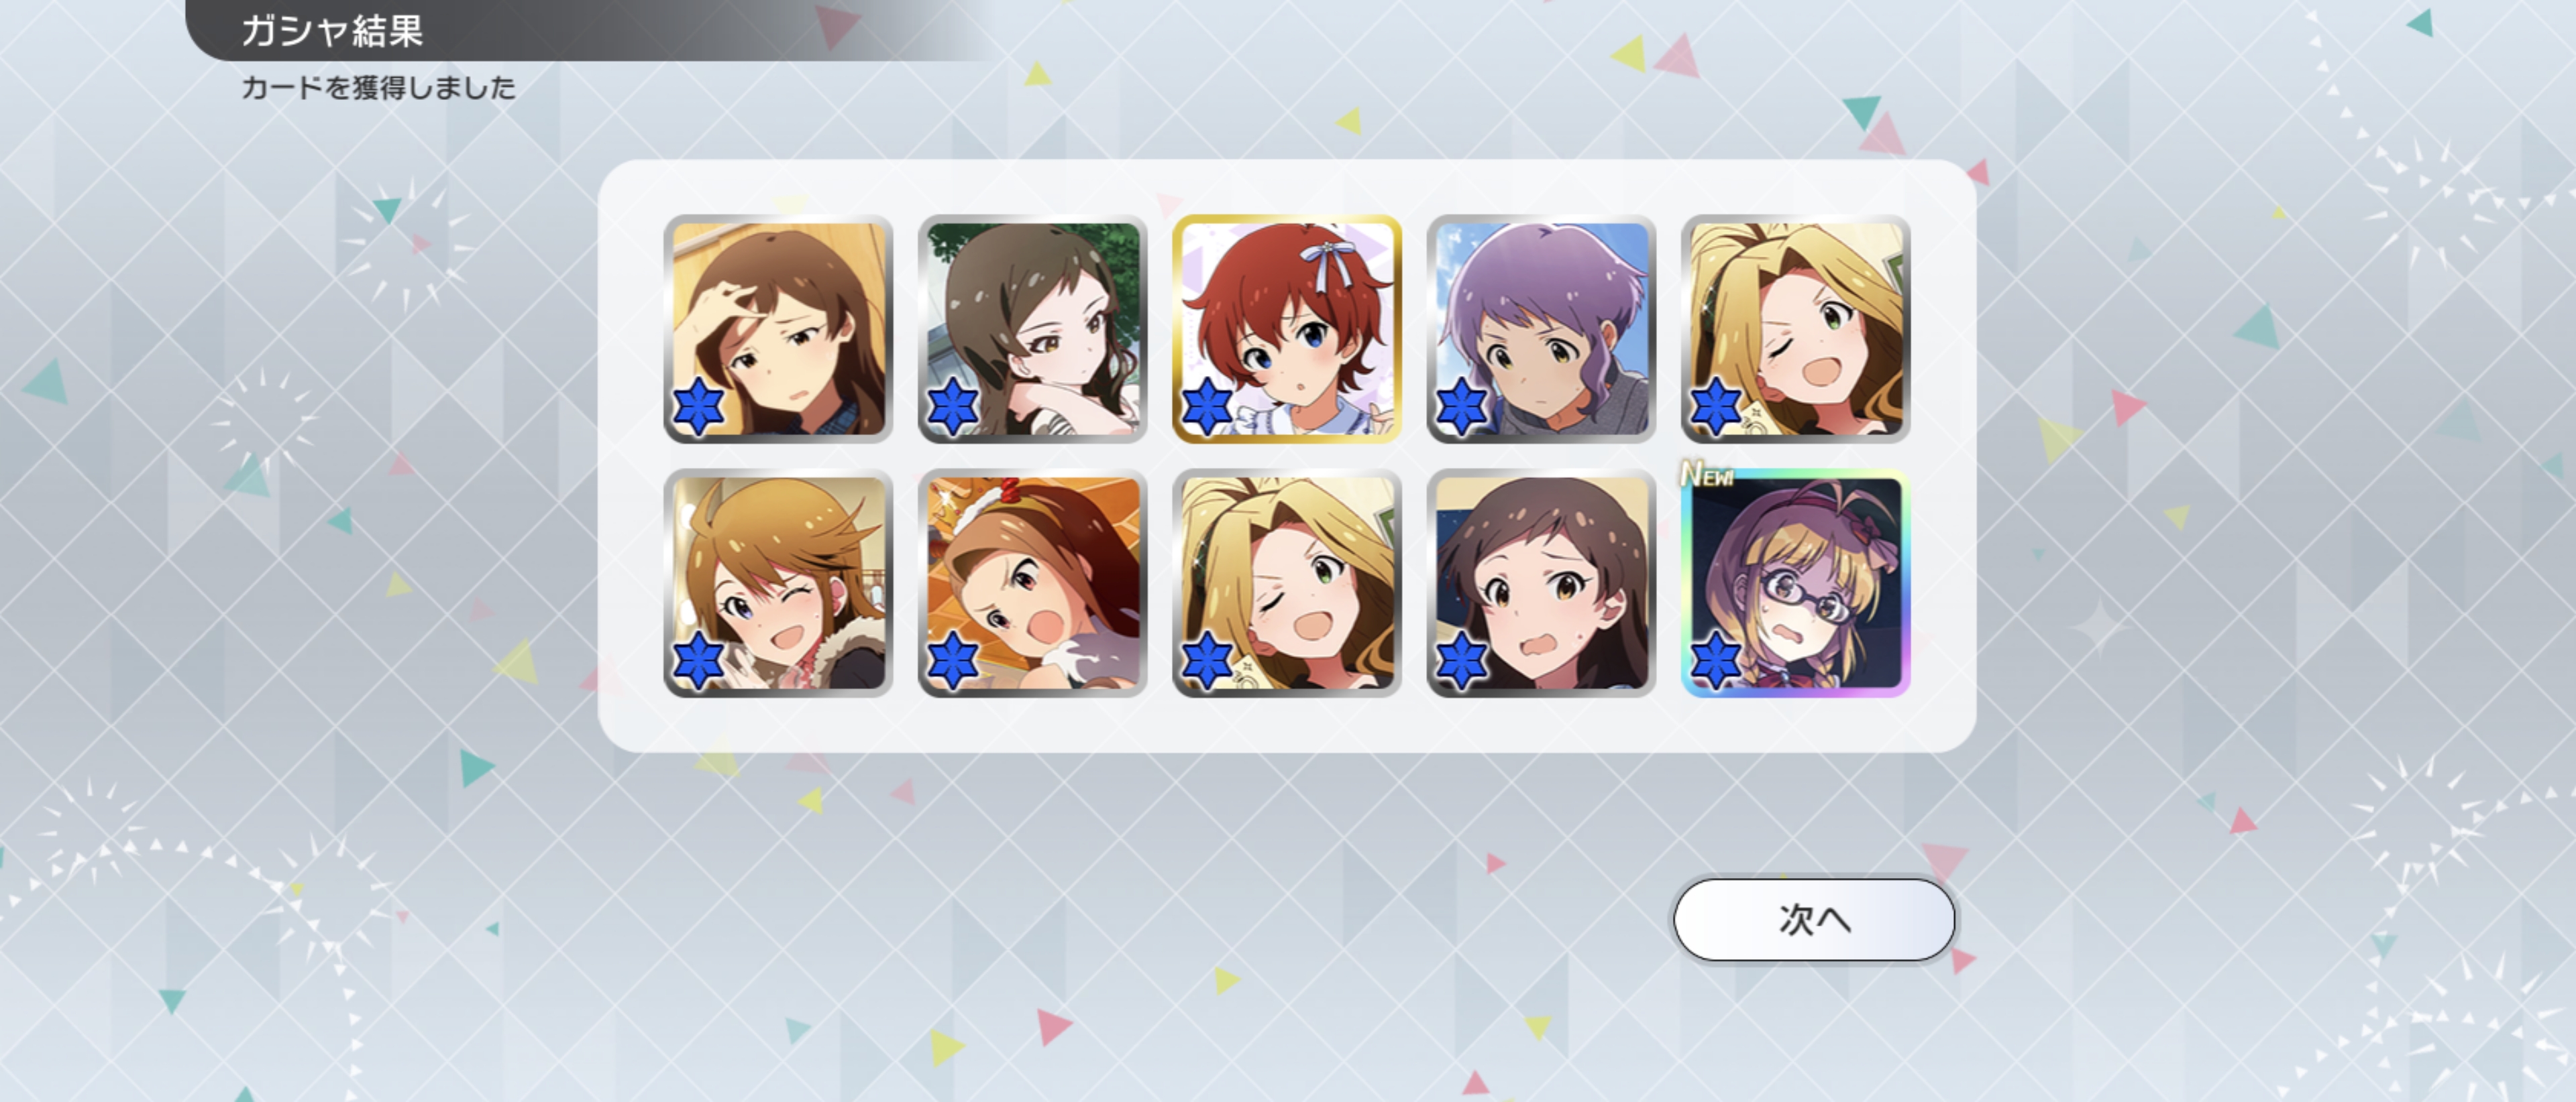Click the blue star icon on glasses girl card

1716,660
